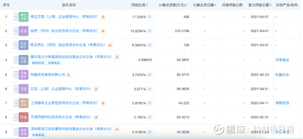Open 绘音（深圳）创业投资合伙企业 shareholder link
The width and height of the screenshot is (303, 139).
click(x=64, y=31)
